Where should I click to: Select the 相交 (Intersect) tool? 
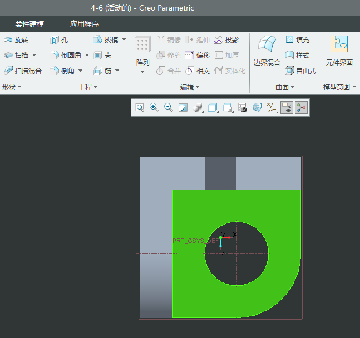tap(198, 71)
